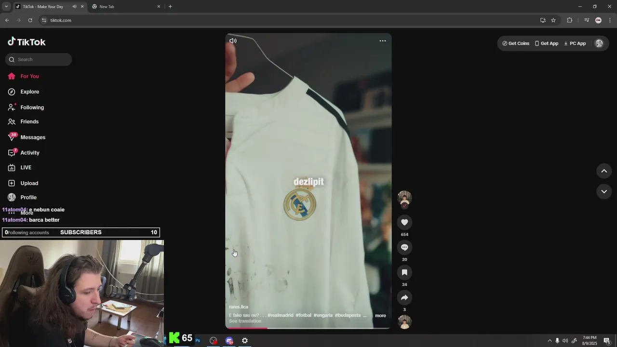The height and width of the screenshot is (347, 617).
Task: Bookmark this page with the star
Action: coord(553,20)
